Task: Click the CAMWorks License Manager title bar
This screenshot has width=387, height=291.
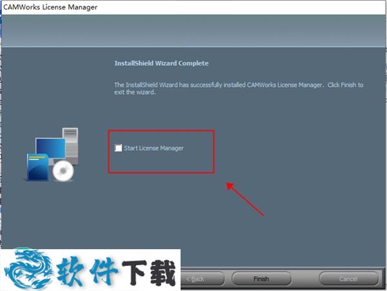Action: point(193,7)
